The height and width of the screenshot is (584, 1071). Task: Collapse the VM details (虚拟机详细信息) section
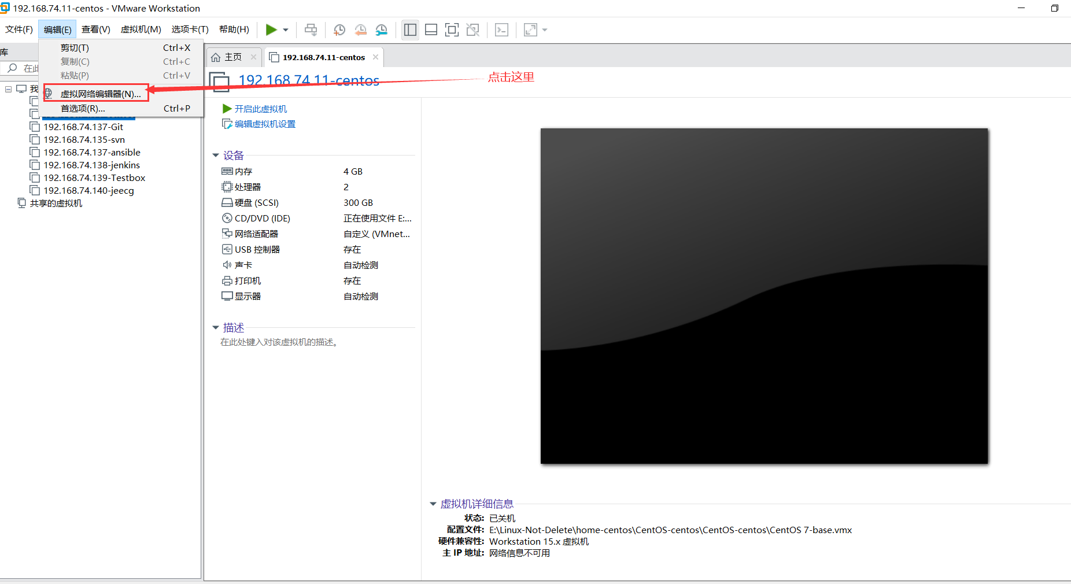click(433, 504)
